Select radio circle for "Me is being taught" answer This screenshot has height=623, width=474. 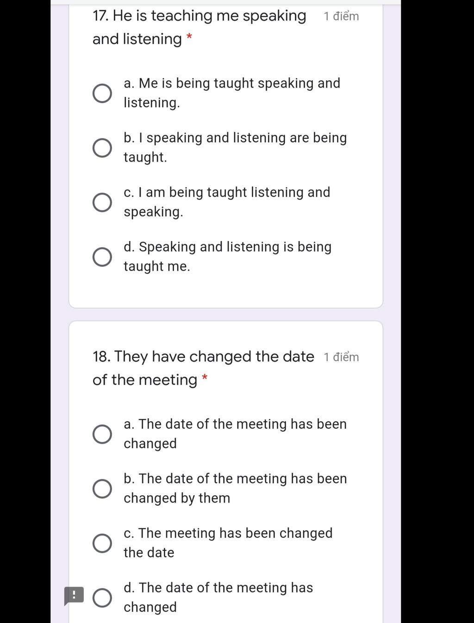click(x=102, y=94)
